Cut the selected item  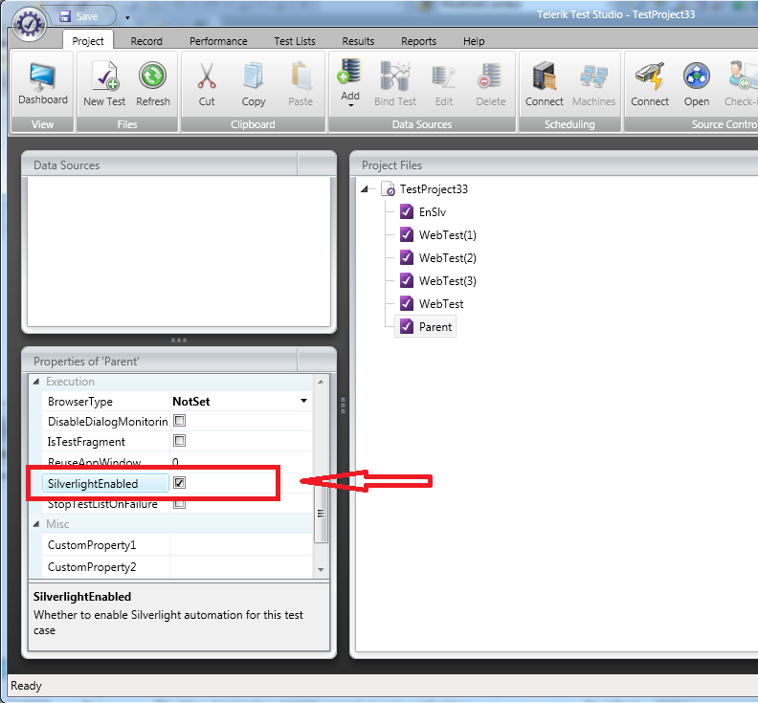coord(207,84)
